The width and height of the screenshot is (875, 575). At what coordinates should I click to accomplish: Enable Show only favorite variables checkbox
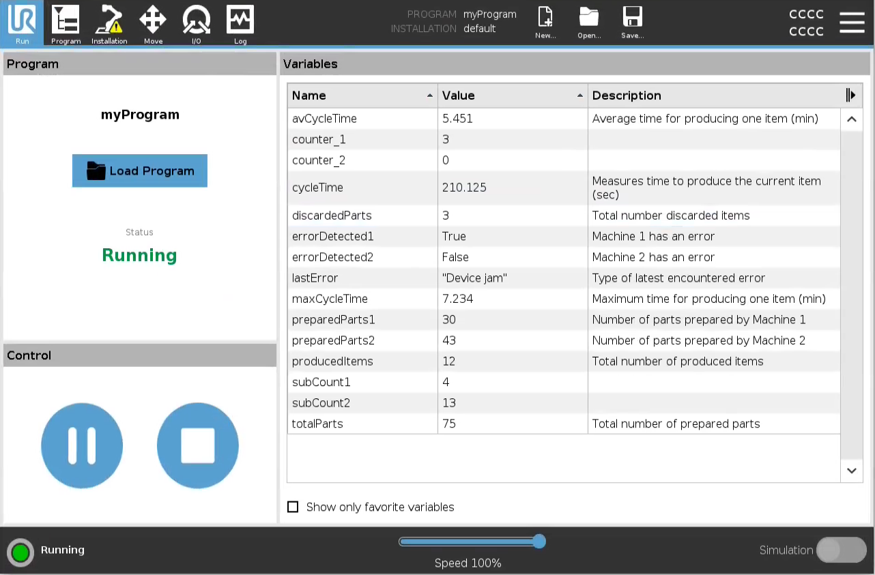(x=293, y=507)
